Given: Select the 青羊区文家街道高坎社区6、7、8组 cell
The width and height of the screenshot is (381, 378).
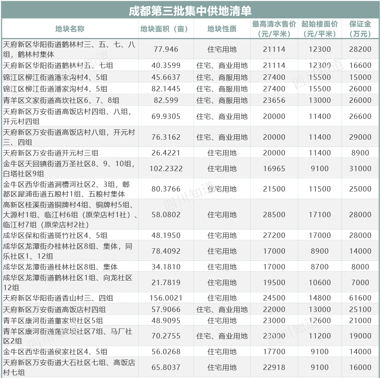Looking at the screenshot, I should click(61, 100).
